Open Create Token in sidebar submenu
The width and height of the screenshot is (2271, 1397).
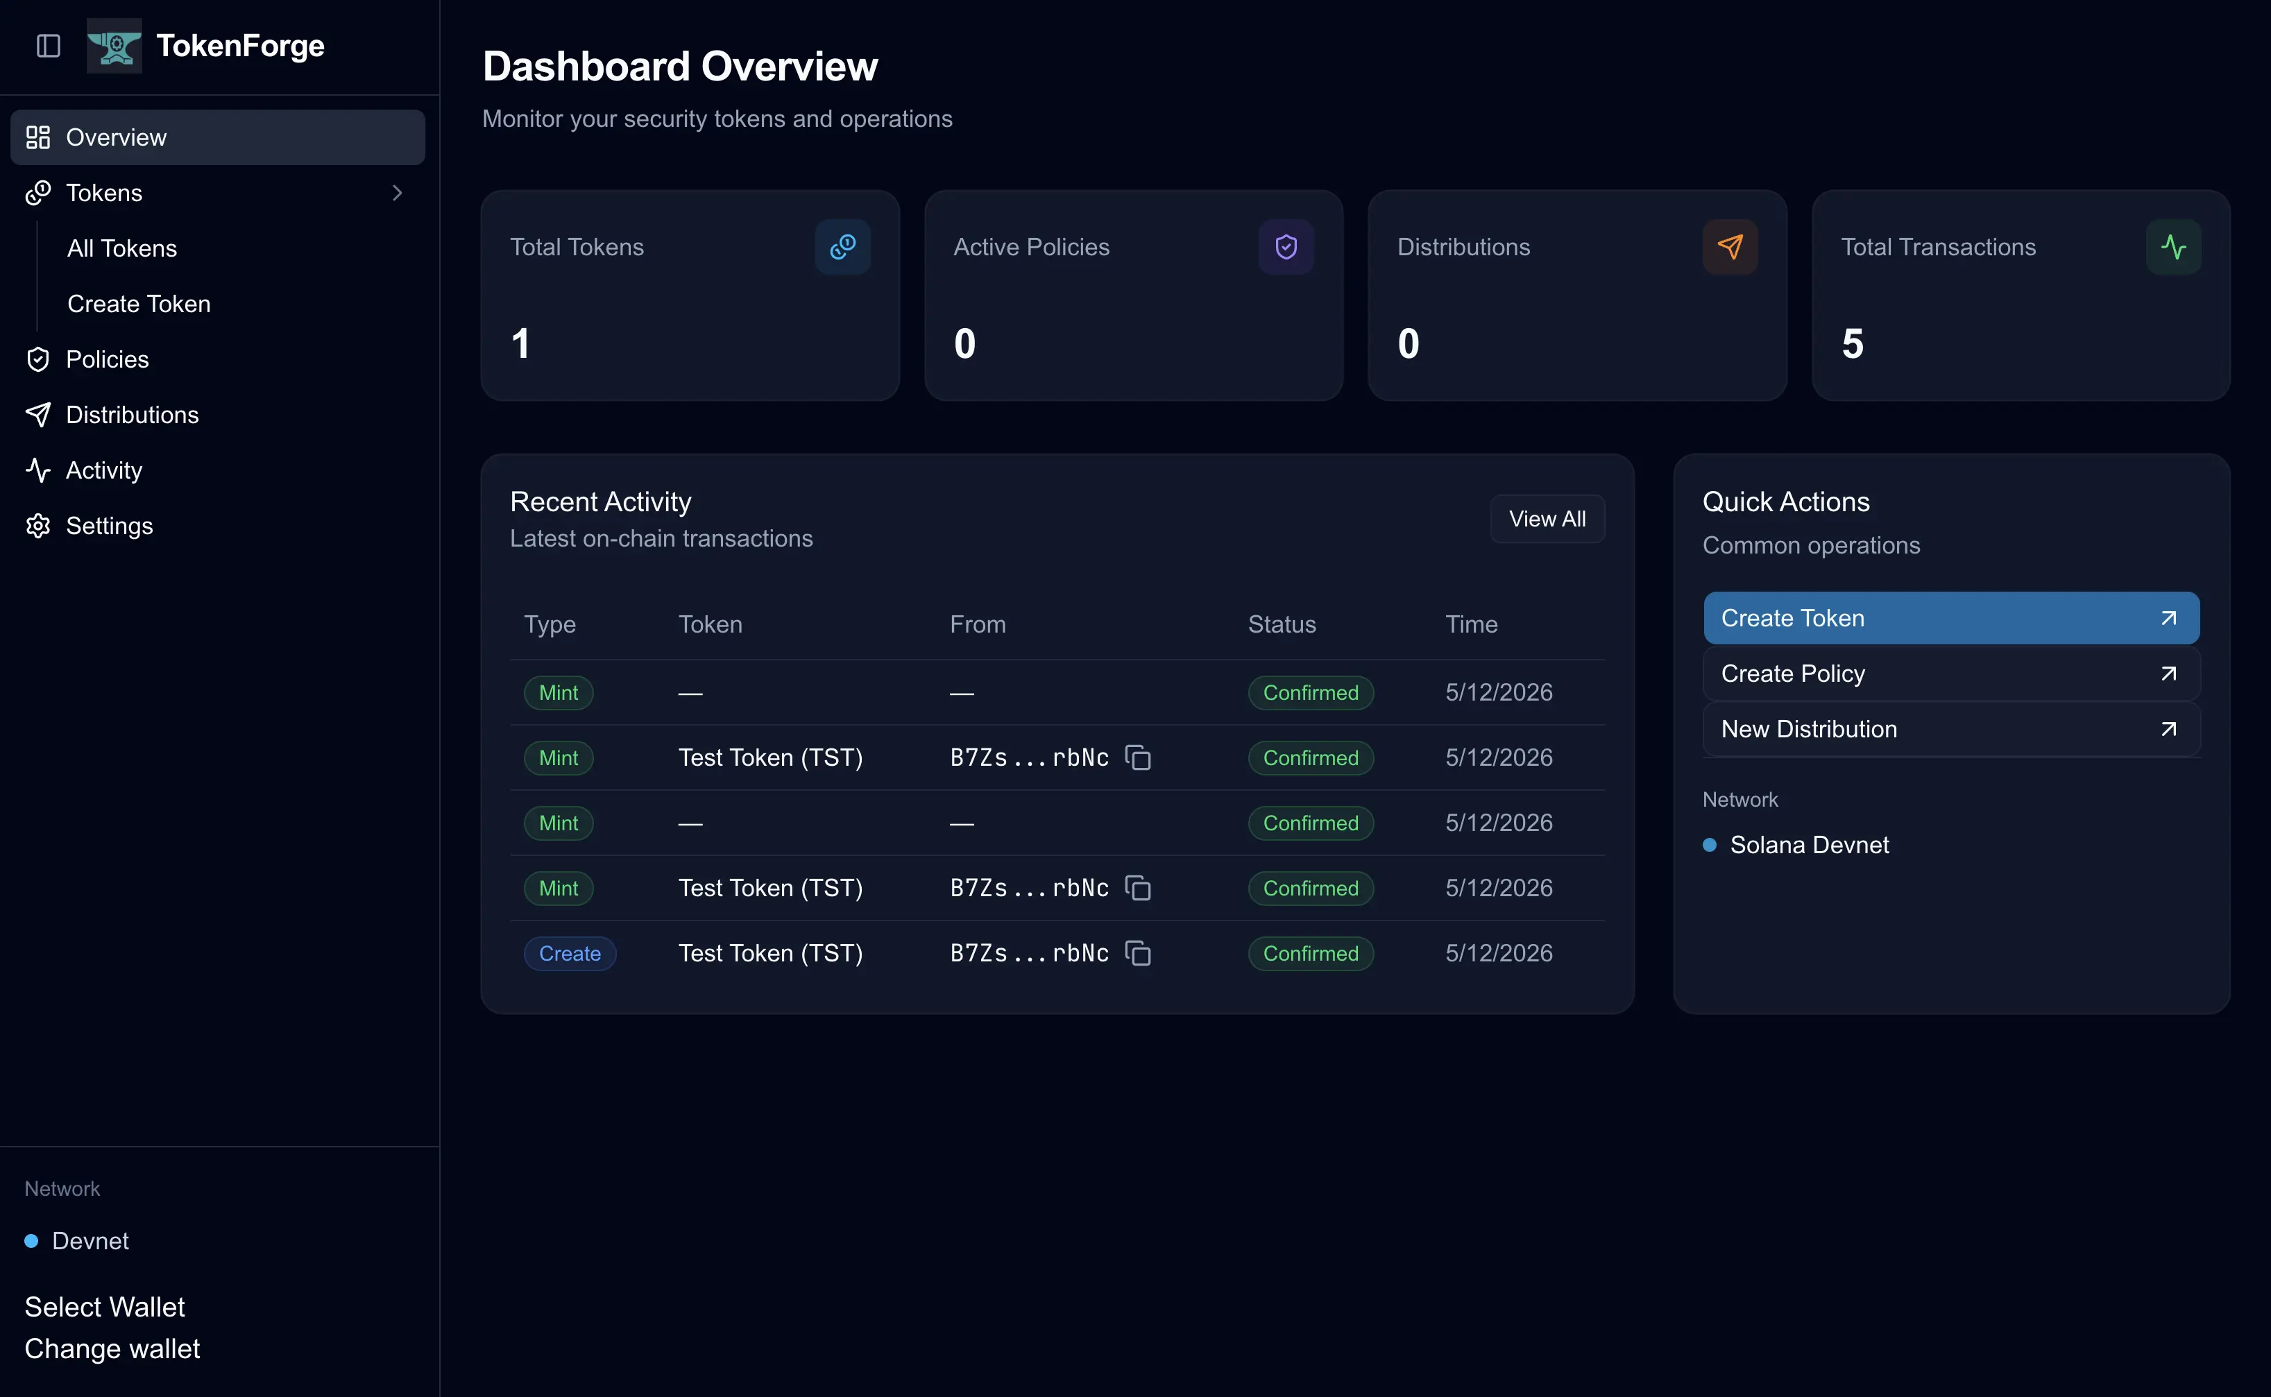139,303
